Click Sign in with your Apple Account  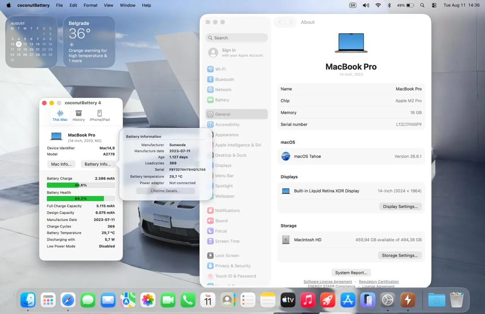pyautogui.click(x=236, y=53)
